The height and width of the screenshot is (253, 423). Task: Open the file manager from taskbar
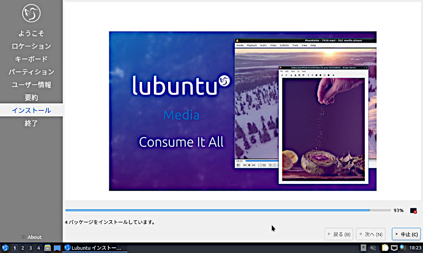(x=48, y=248)
